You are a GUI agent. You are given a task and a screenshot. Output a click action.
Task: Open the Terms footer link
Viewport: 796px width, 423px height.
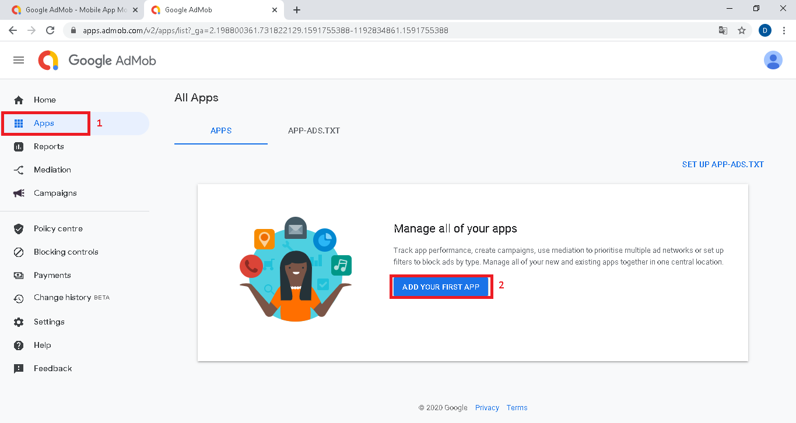click(517, 408)
